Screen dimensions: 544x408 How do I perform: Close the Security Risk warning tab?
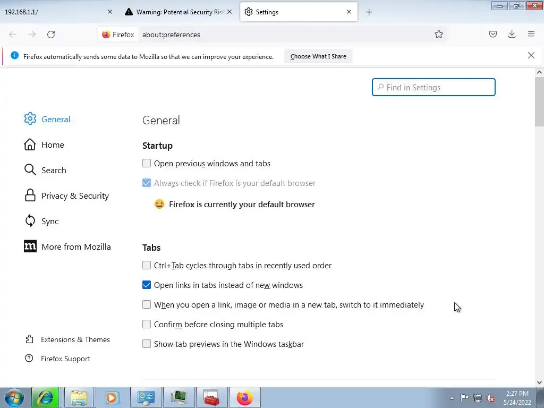[229, 12]
